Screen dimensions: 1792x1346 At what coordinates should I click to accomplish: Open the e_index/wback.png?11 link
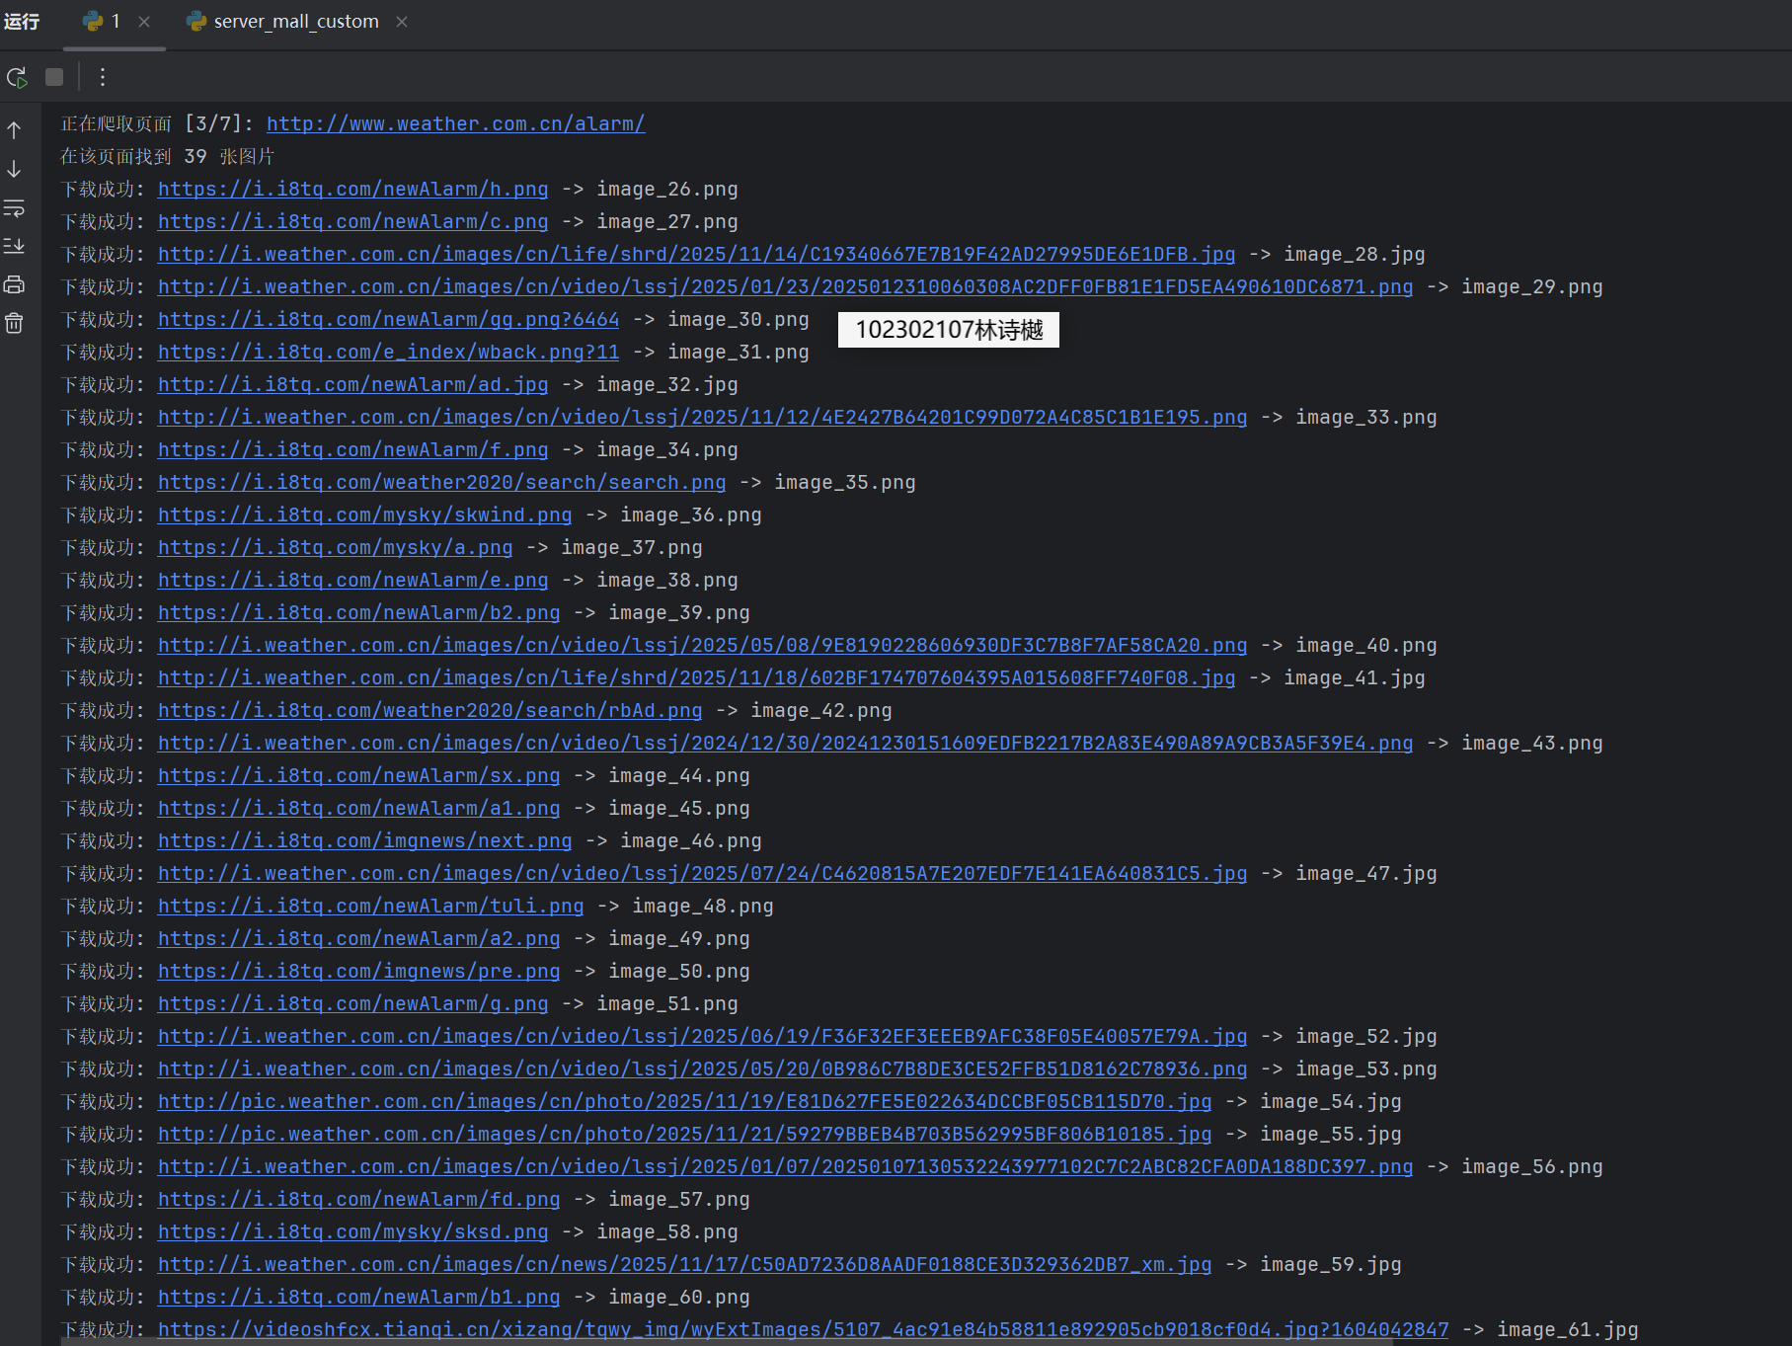(388, 352)
